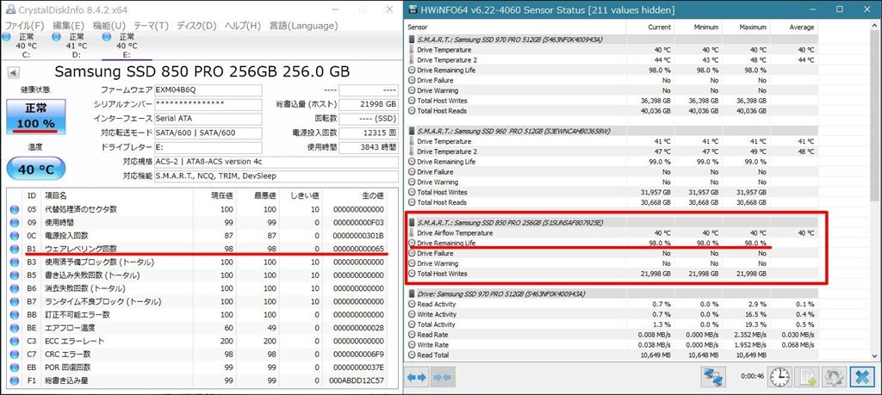Click the blue status dot for attribute C3 ECC
Screen dimensions: 882x395
[x=16, y=341]
